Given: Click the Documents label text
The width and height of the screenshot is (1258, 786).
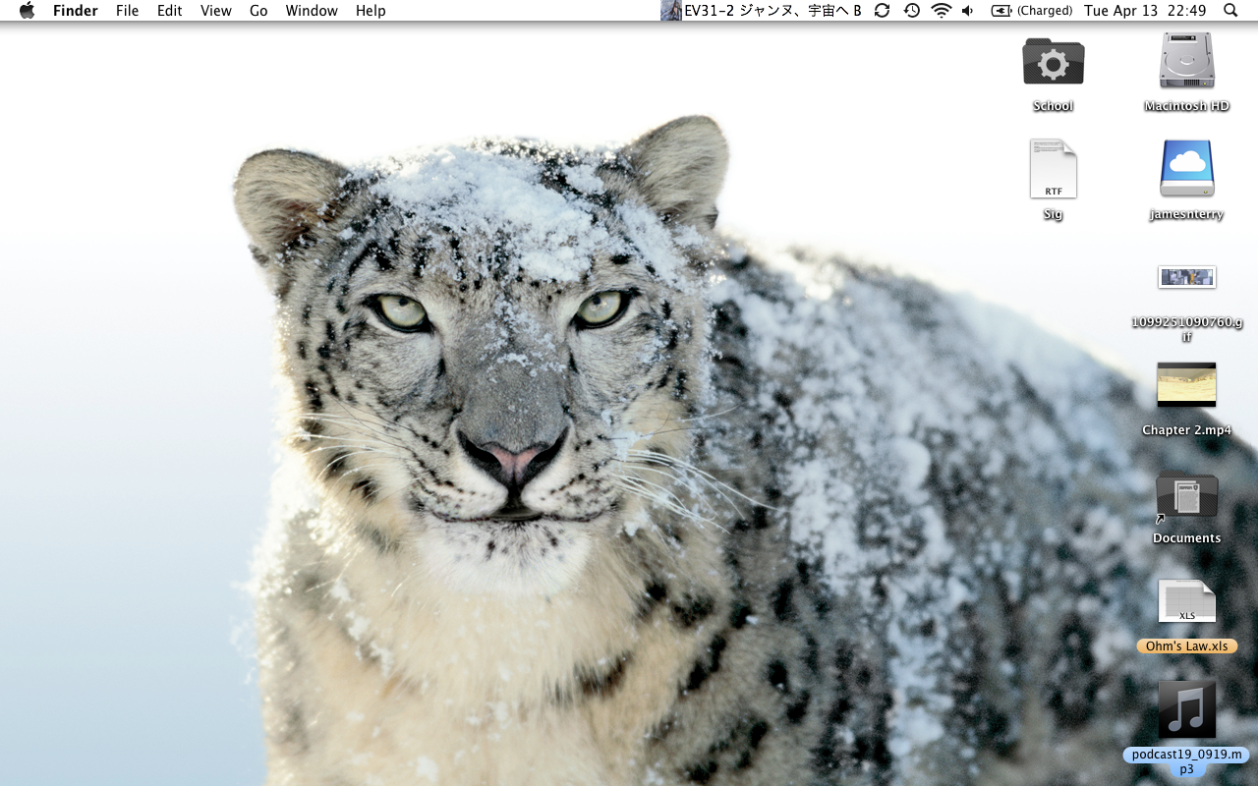Looking at the screenshot, I should [x=1187, y=538].
